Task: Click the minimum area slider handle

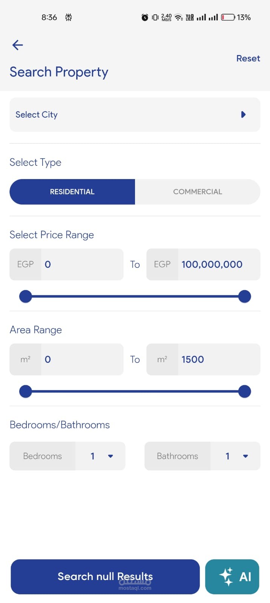Action: coord(26,391)
